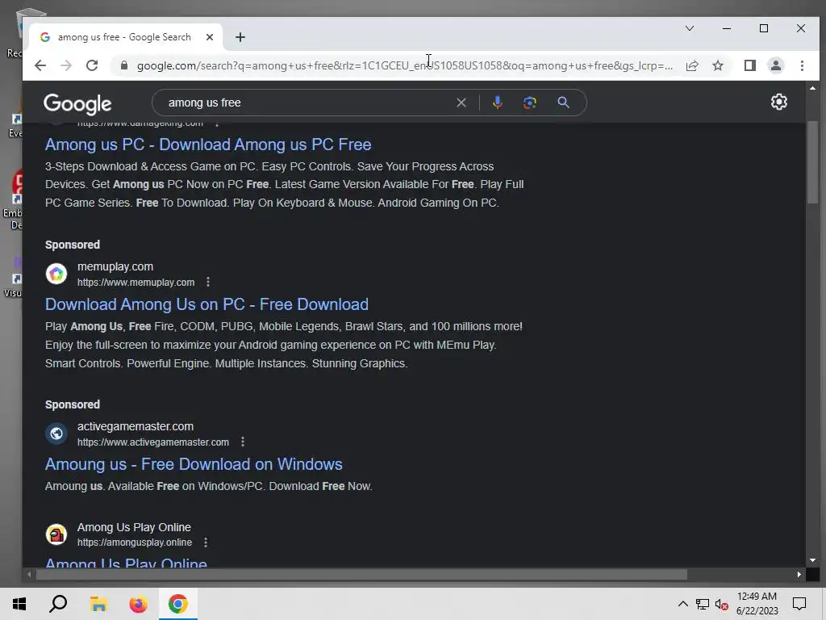Click the Among Us Play Online favicon

pos(56,534)
